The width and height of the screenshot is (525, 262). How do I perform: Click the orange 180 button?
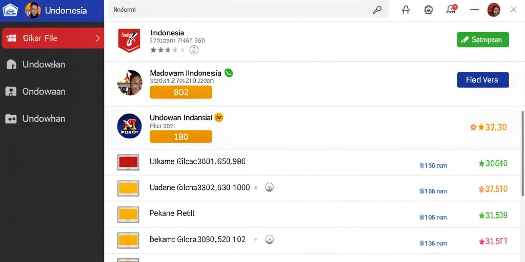tap(181, 137)
